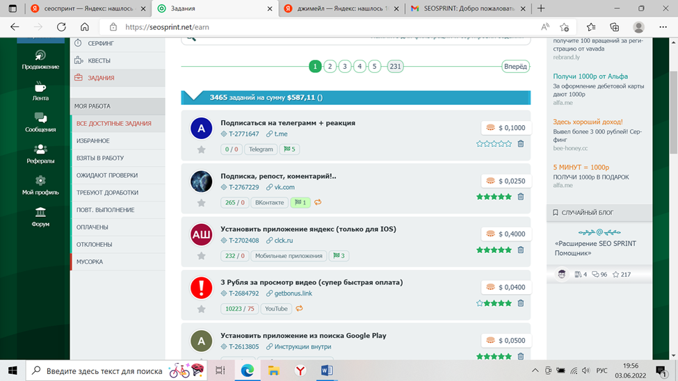Click the YouTube category tag
This screenshot has width=678, height=381.
[276, 309]
